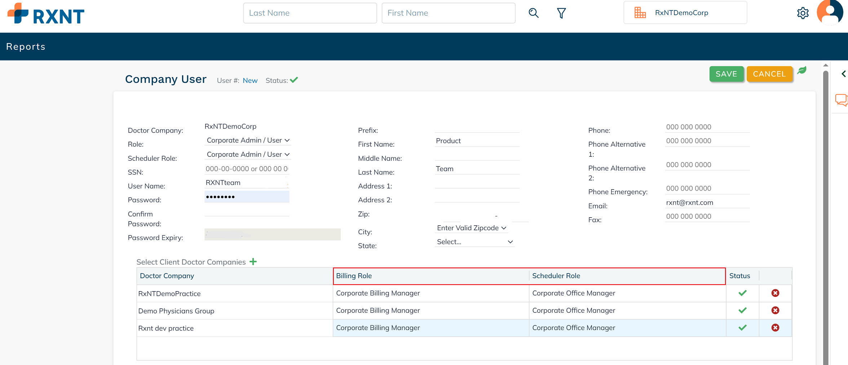Click the green leaf icon near Cancel
The width and height of the screenshot is (848, 365).
[802, 70]
